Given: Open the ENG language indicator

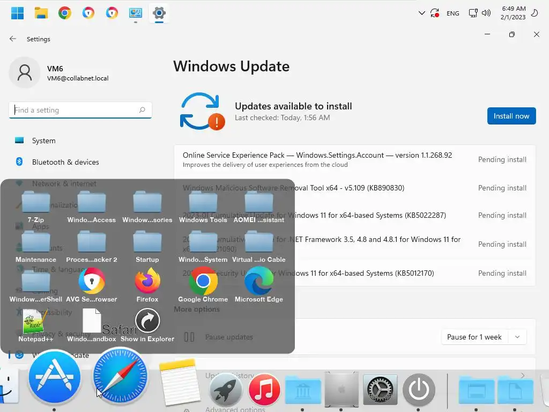Looking at the screenshot, I should pyautogui.click(x=452, y=13).
